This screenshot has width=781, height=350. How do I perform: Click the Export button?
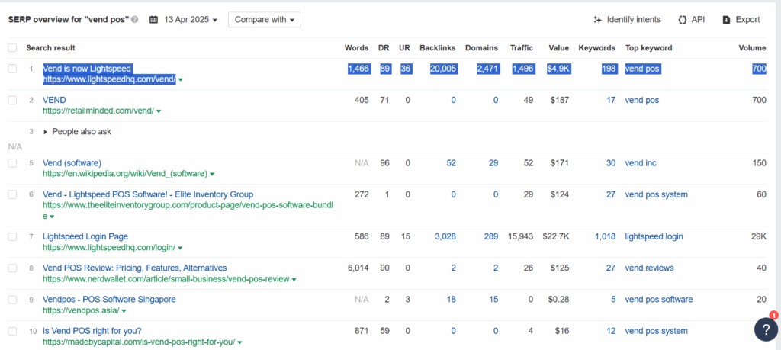click(x=741, y=20)
